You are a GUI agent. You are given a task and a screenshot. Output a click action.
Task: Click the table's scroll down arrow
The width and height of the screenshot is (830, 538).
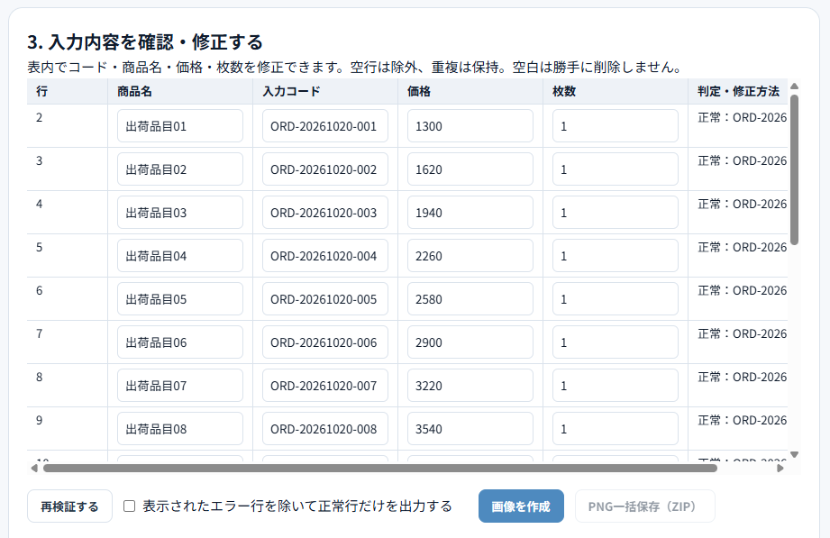click(x=794, y=454)
